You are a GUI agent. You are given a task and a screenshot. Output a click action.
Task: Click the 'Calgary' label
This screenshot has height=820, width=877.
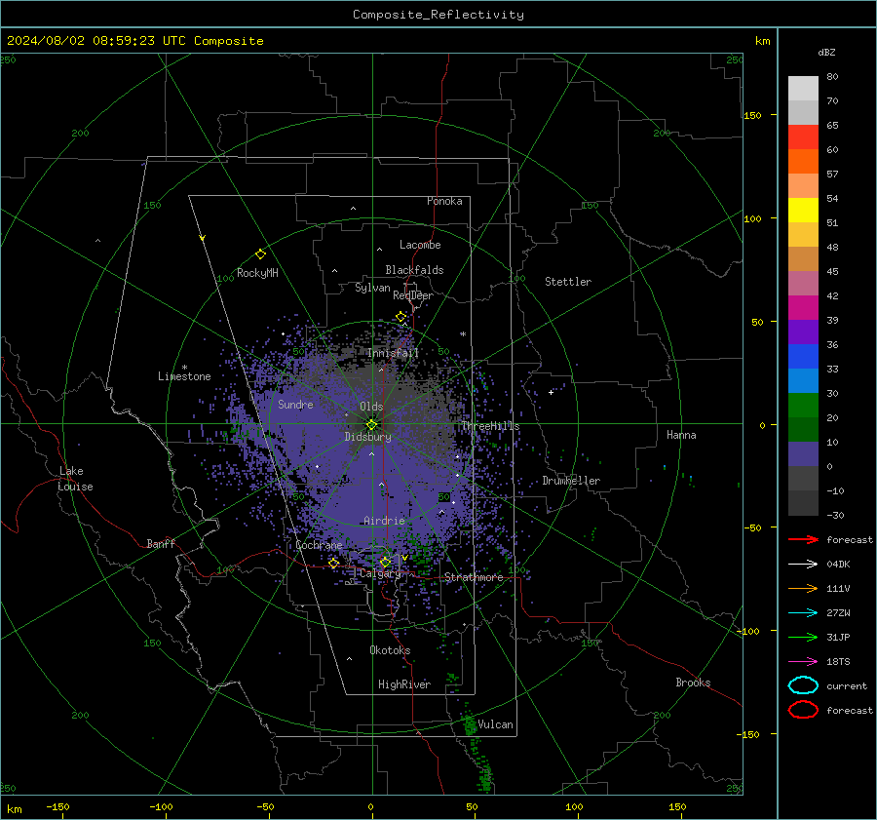coord(380,573)
